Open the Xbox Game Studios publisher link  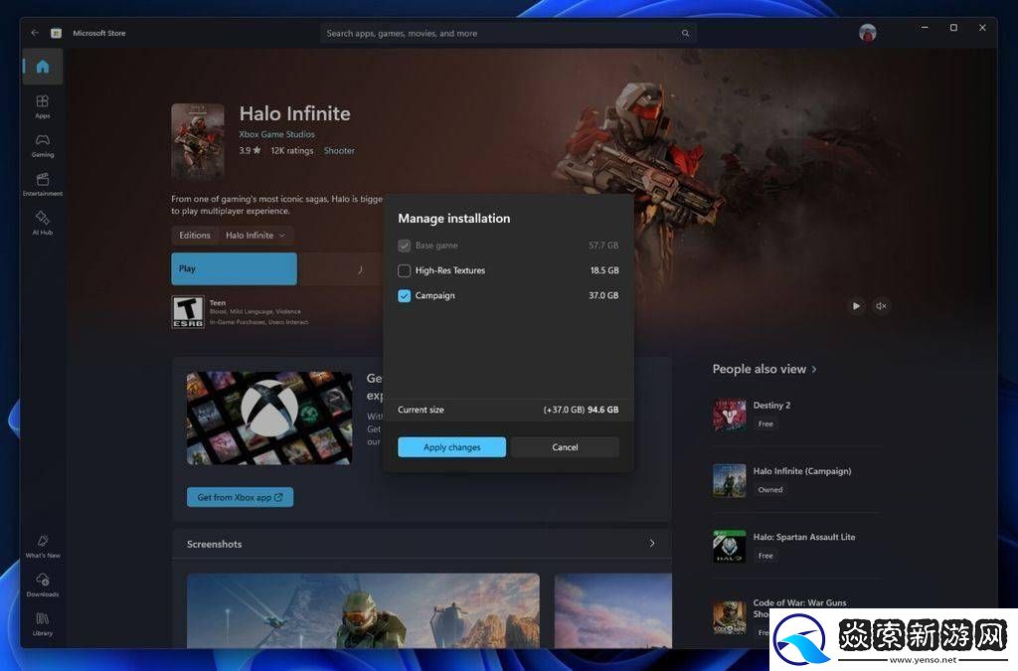[x=276, y=134]
